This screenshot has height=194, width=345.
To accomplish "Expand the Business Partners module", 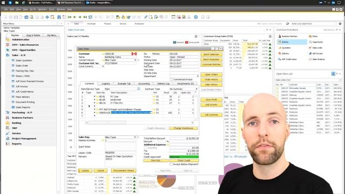I will coord(23,117).
